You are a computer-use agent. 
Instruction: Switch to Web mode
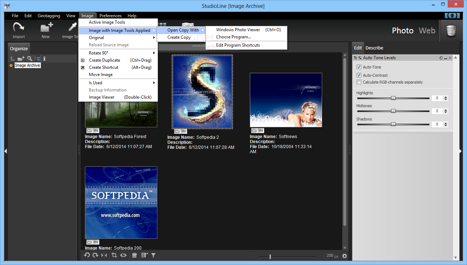[x=427, y=30]
